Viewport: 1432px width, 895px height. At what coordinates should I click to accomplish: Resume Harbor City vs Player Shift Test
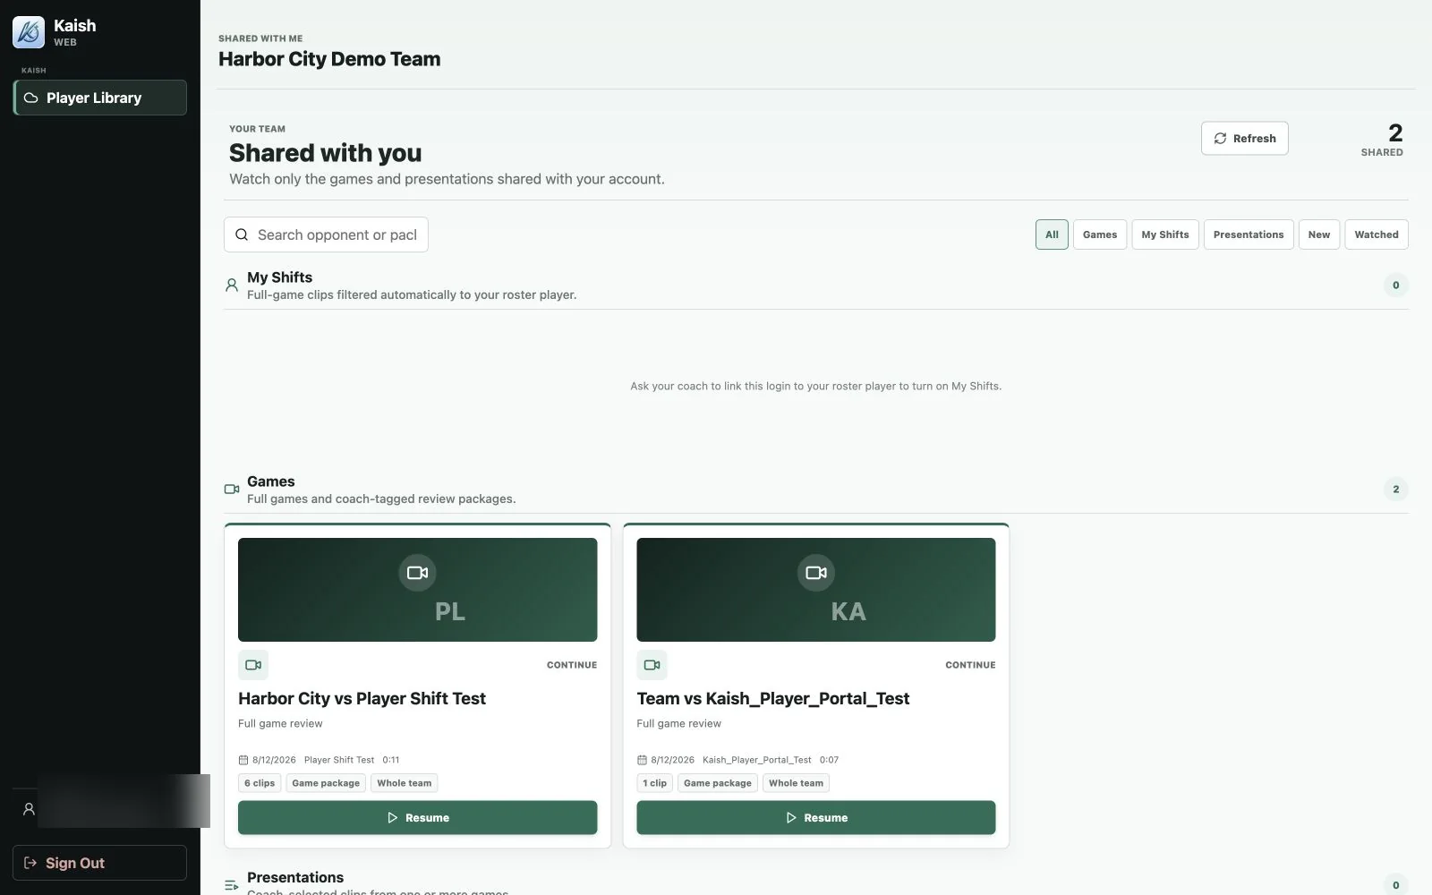pyautogui.click(x=417, y=818)
